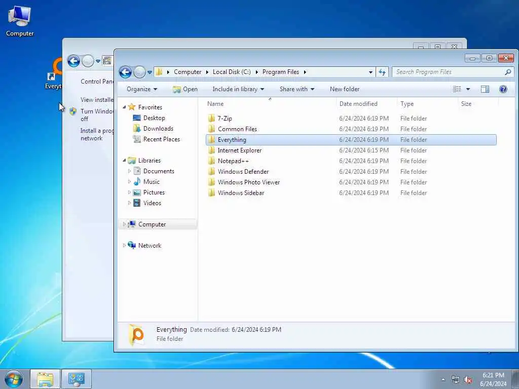Screen dimensions: 519x389
Task: Open the view options dropdown arrow
Action: pos(468,89)
